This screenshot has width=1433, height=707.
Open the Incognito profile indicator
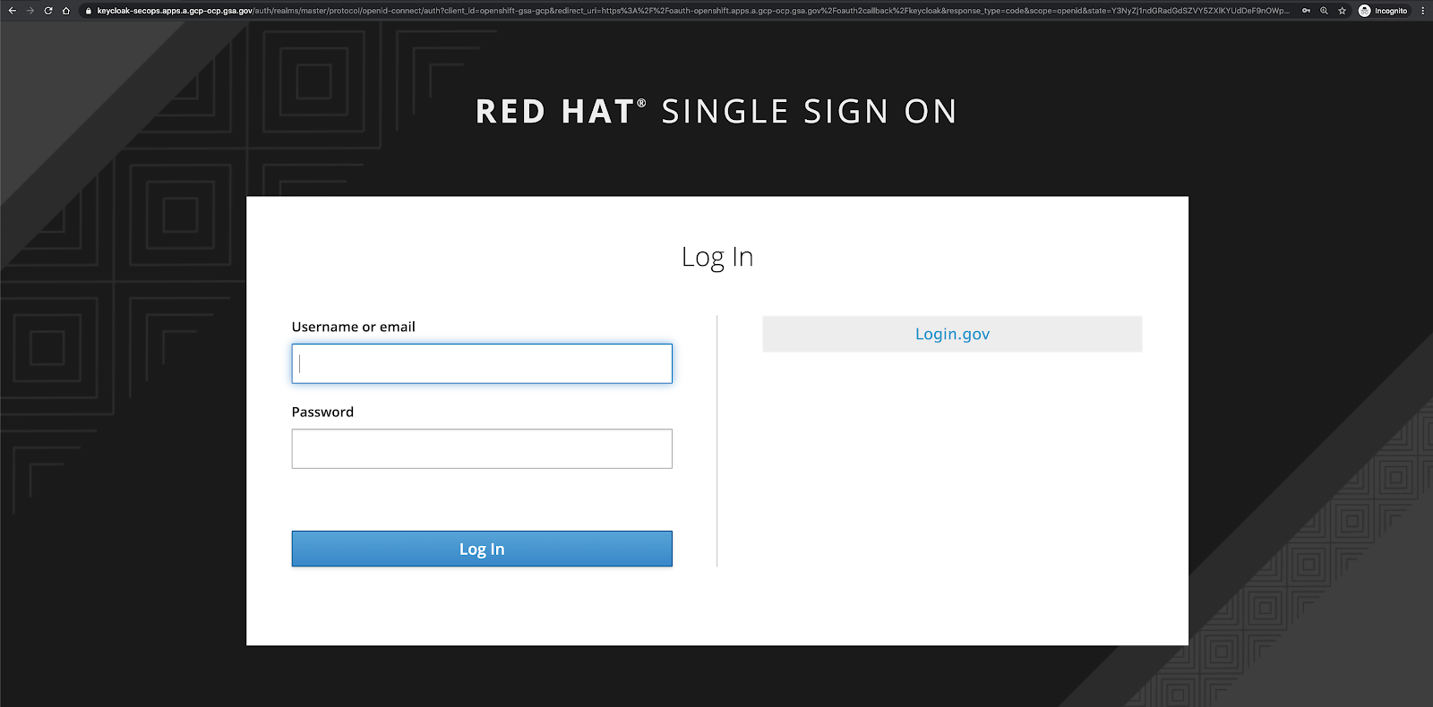(1383, 11)
